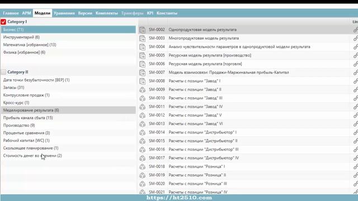Click the document icon for SM-0003
358x201 pixels.
tap(142, 39)
